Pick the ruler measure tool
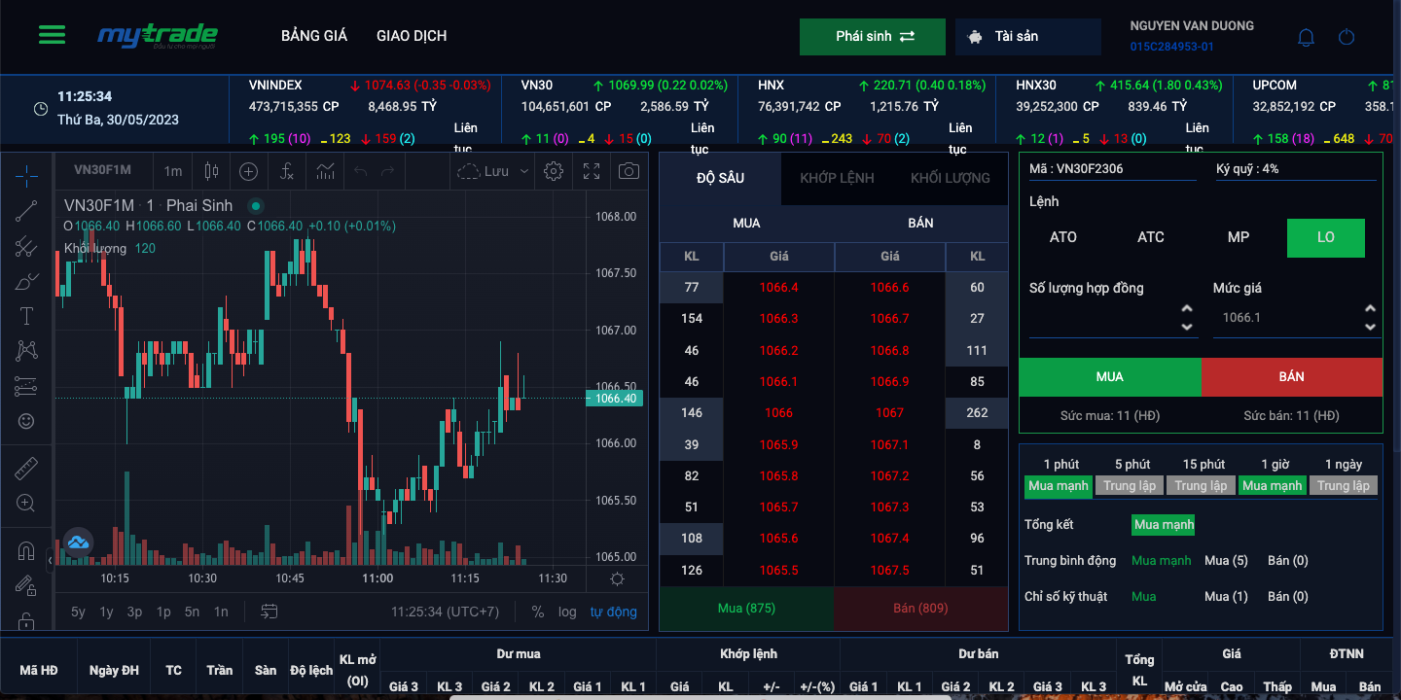Screen dimensions: 1401x700 (x=26, y=469)
